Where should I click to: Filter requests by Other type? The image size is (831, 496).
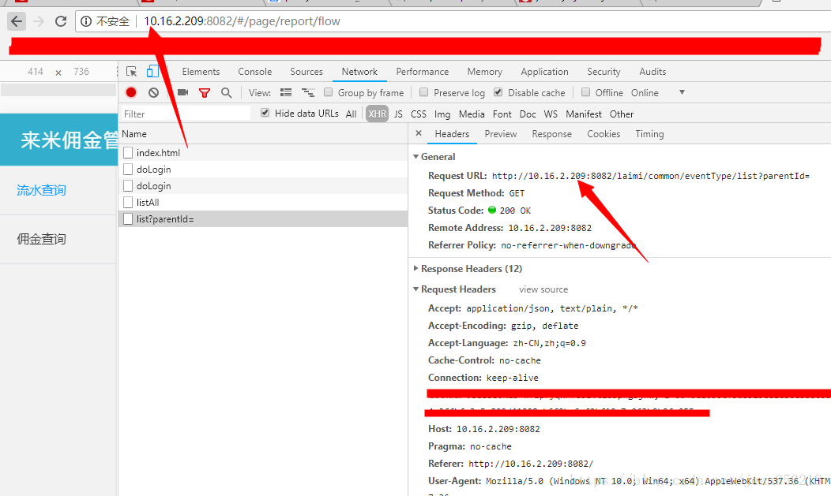(622, 114)
